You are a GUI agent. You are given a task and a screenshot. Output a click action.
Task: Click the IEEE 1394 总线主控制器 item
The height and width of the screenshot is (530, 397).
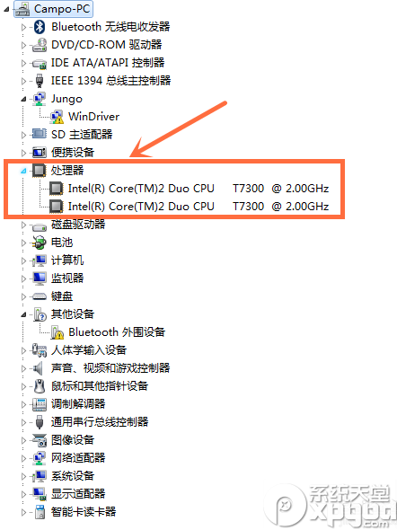(110, 81)
